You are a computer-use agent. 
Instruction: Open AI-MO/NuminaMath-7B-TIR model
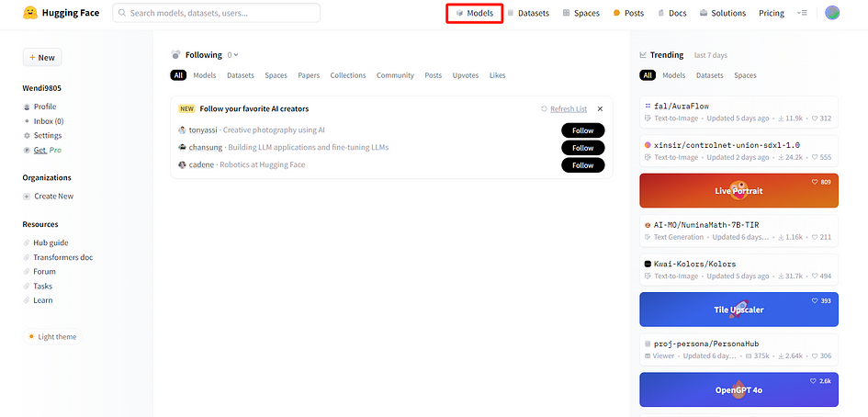[739, 231]
